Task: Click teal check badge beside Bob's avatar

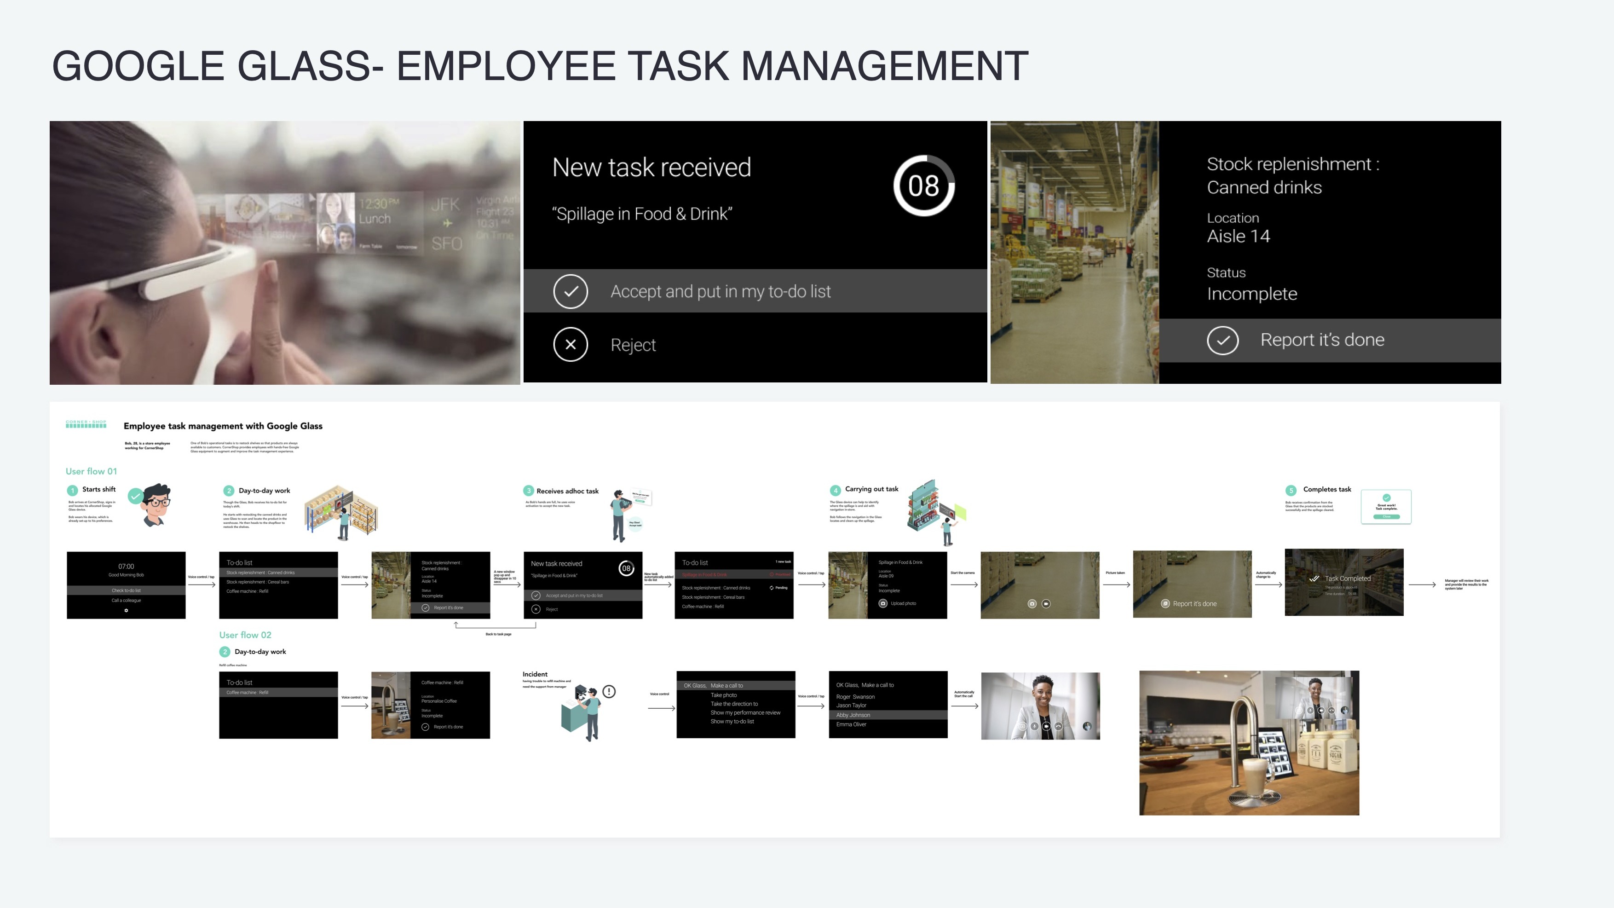Action: [135, 496]
